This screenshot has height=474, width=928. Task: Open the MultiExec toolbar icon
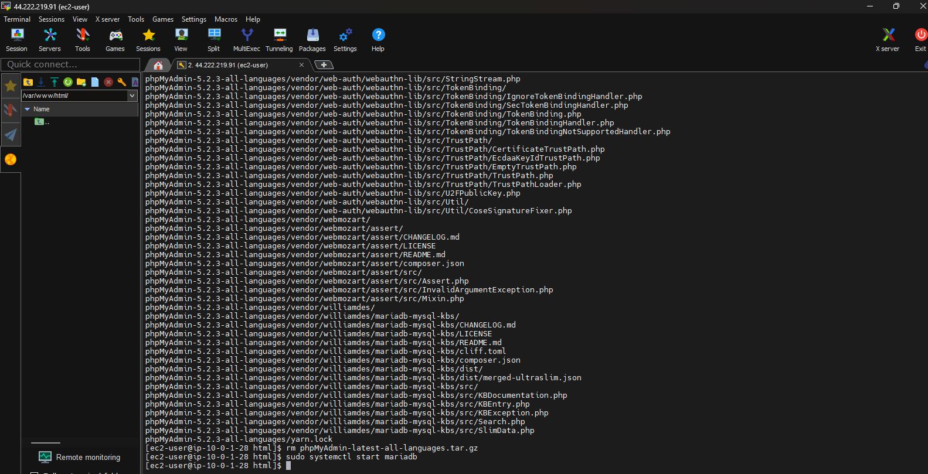click(x=247, y=40)
